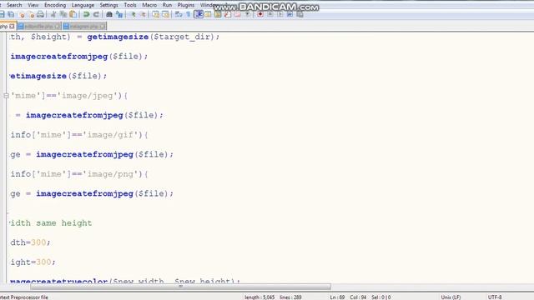The image size is (534, 300).
Task: Open the Language menu
Action: click(x=83, y=5)
